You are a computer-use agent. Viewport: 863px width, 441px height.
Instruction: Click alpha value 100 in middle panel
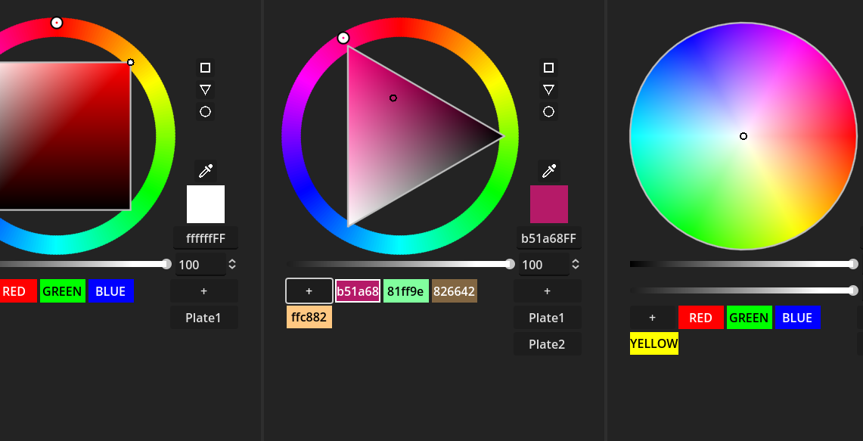tap(543, 265)
